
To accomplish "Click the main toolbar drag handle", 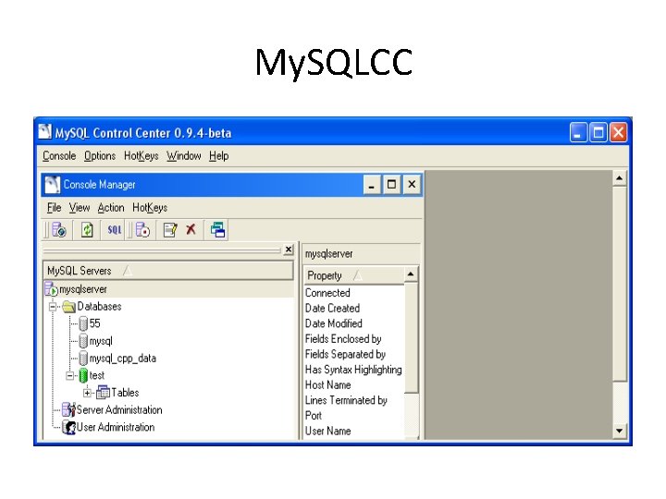I will (x=47, y=230).
